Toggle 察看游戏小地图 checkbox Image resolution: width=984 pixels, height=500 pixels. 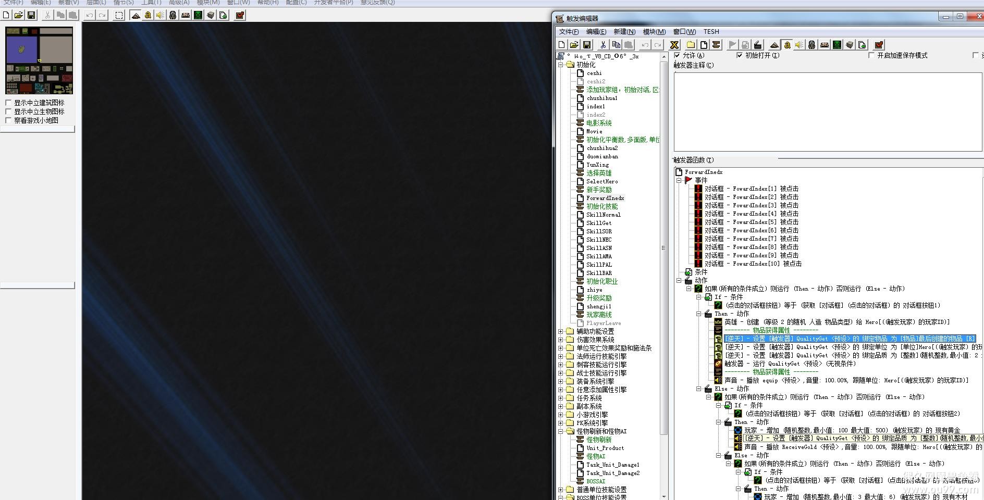click(x=8, y=120)
